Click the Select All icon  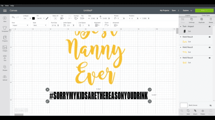click(55, 18)
